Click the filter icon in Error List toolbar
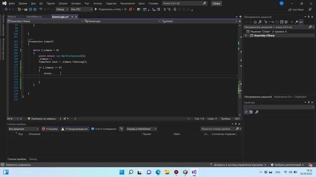The width and height of the screenshot is (316, 177). pyautogui.click(x=121, y=129)
